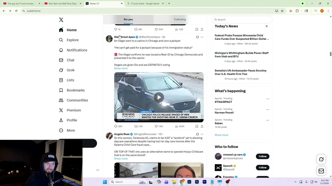
Task: Follow the SpaceX account
Action: [262, 168]
